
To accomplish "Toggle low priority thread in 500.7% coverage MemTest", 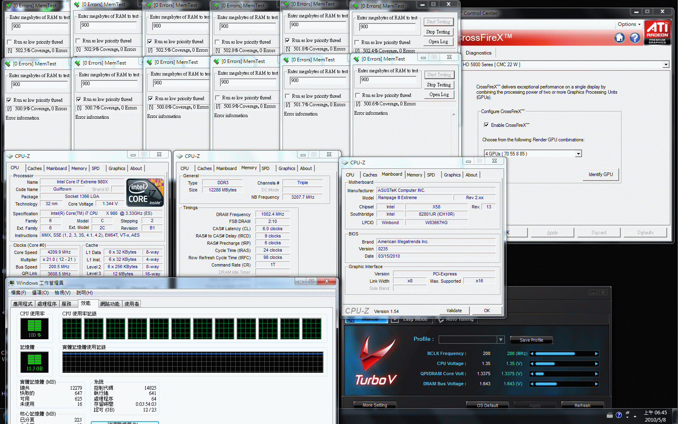I will tap(79, 99).
